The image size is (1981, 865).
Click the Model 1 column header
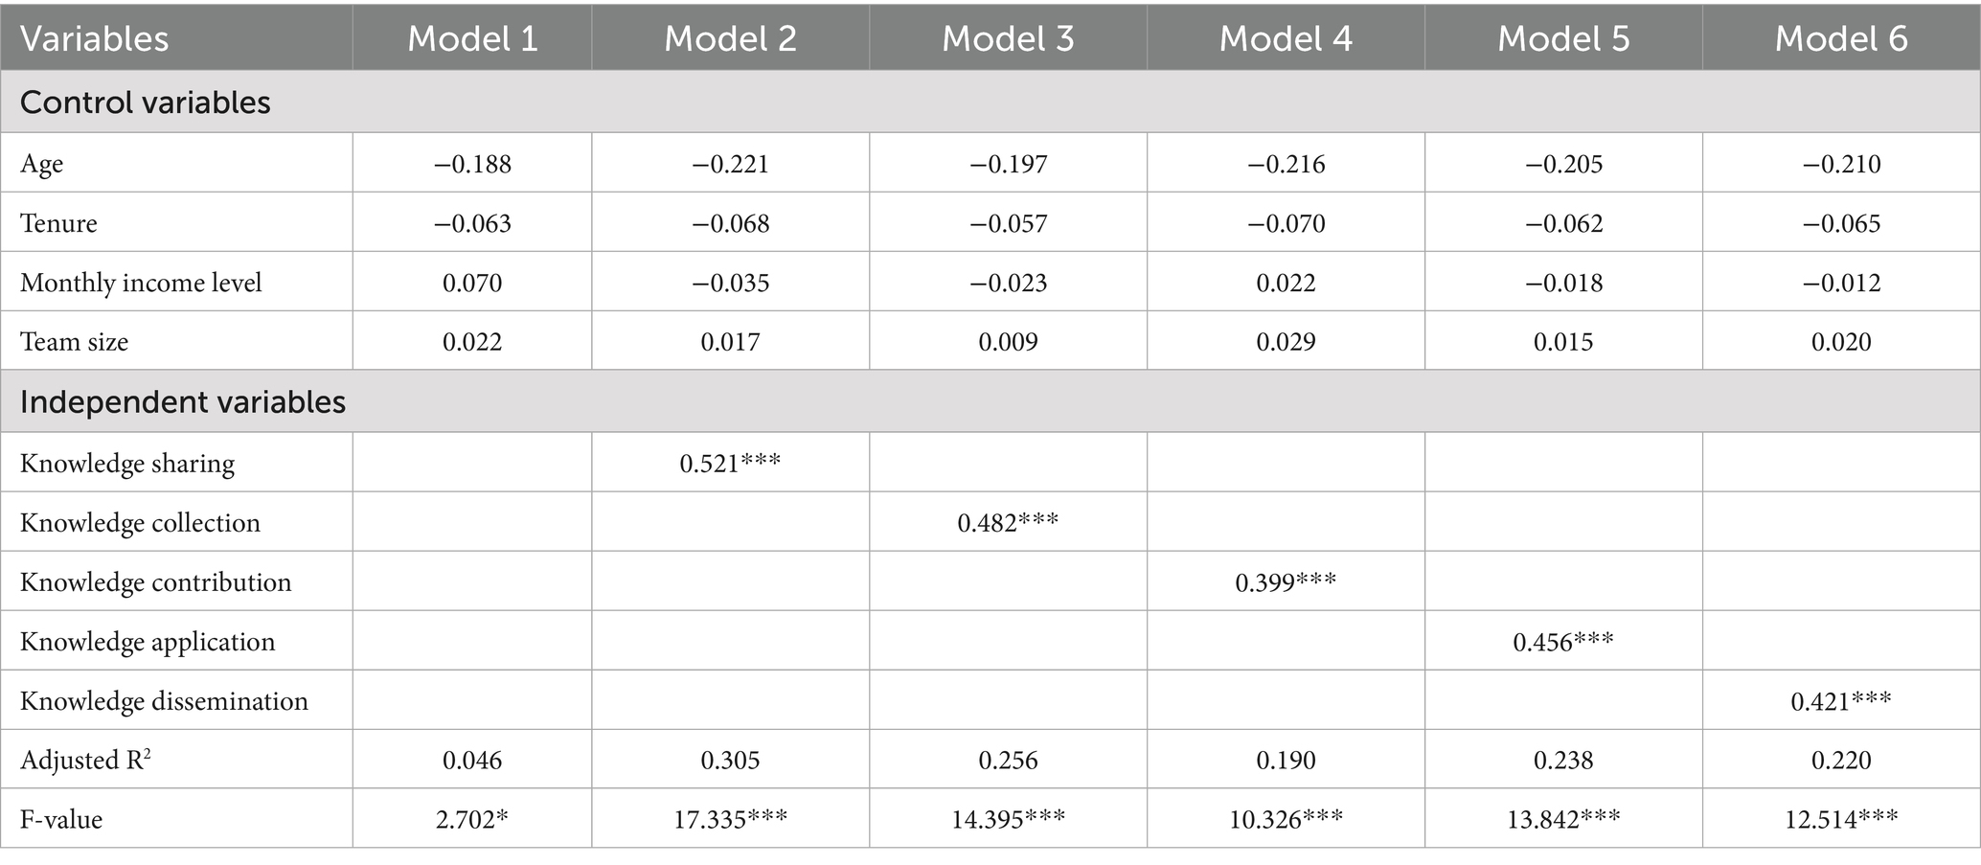click(x=472, y=38)
